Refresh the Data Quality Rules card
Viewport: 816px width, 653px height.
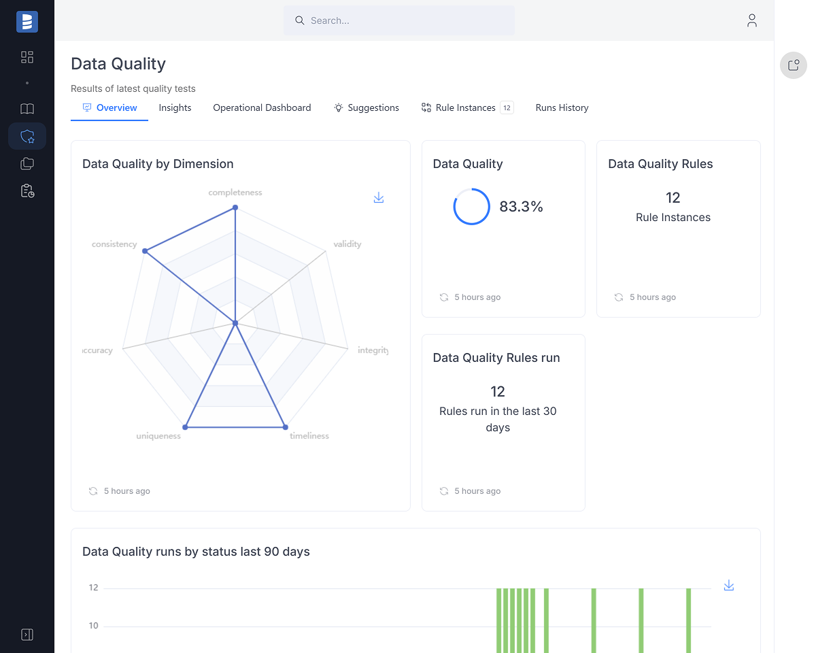[x=619, y=297]
